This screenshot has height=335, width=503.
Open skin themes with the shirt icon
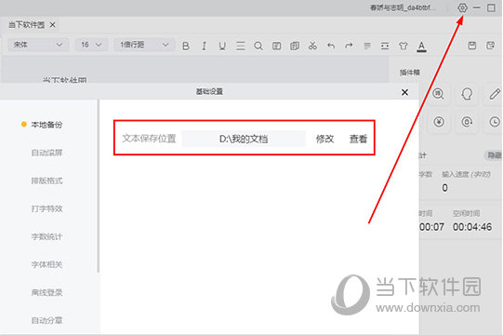[404, 46]
